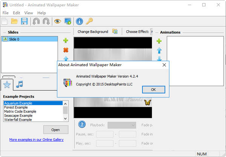Open the Edit menu
This screenshot has height=157, width=226.
tap(17, 13)
